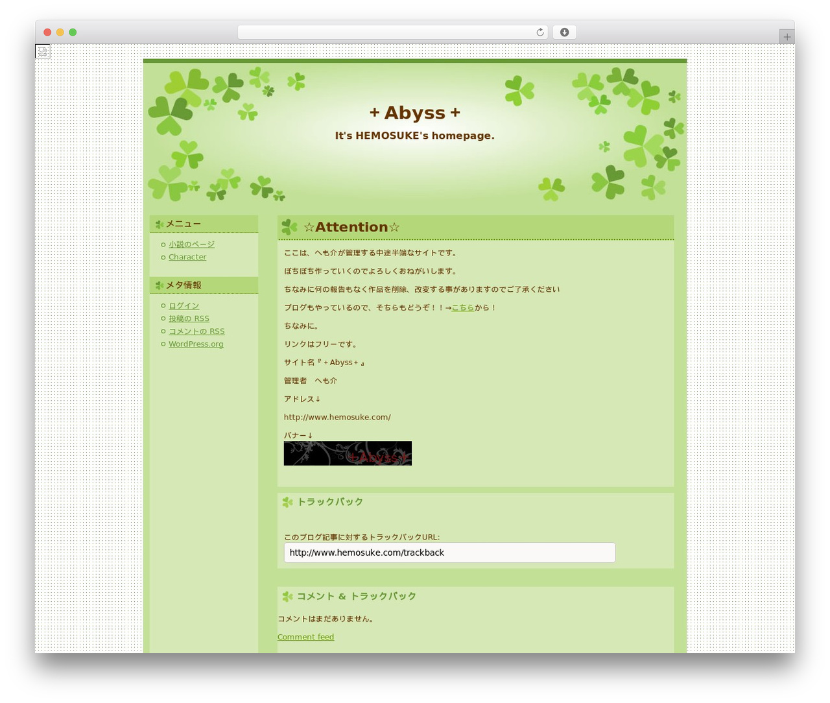830x703 pixels.
Task: Open the 投稿の RSS link
Action: (189, 318)
